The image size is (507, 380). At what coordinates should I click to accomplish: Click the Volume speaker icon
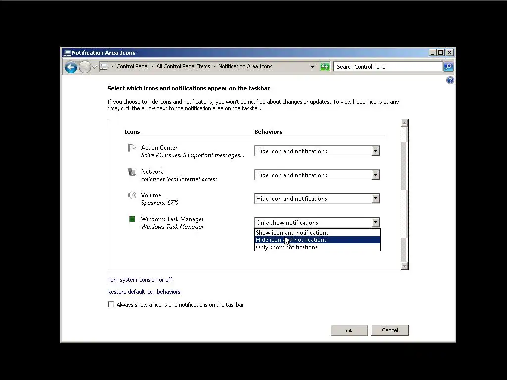(x=132, y=195)
